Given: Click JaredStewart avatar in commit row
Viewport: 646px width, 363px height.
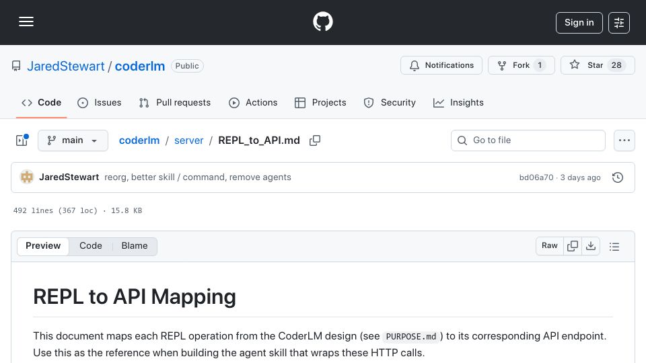Looking at the screenshot, I should [x=27, y=177].
